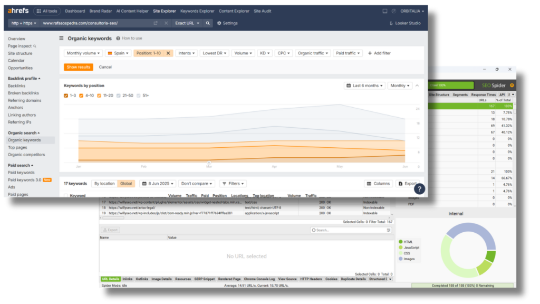540x304 pixels.
Task: Click the Ahrefs logo
Action: (x=18, y=11)
